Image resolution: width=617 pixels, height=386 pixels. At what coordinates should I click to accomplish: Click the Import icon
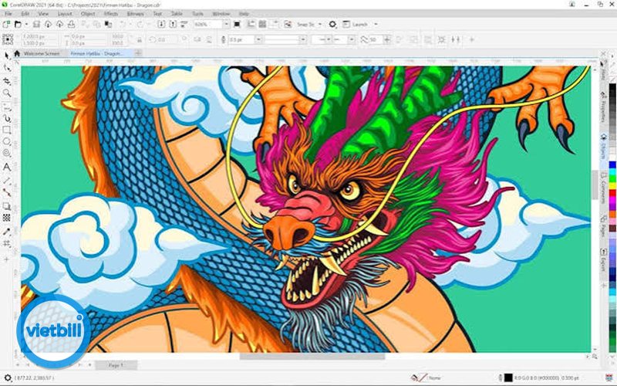161,25
